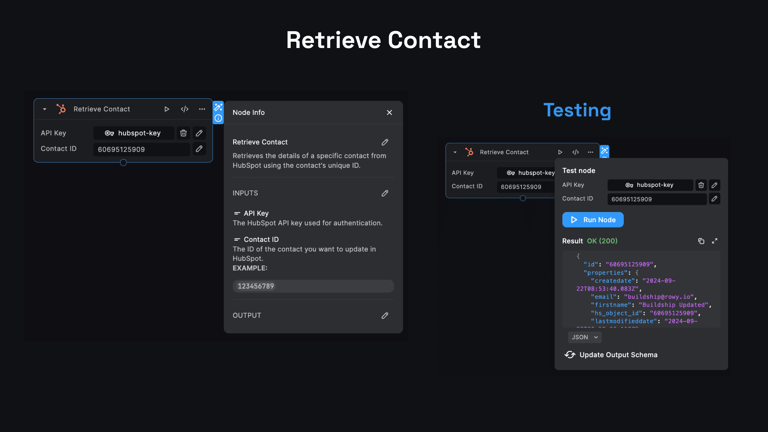
Task: Open the JSON format dropdown
Action: click(x=585, y=337)
